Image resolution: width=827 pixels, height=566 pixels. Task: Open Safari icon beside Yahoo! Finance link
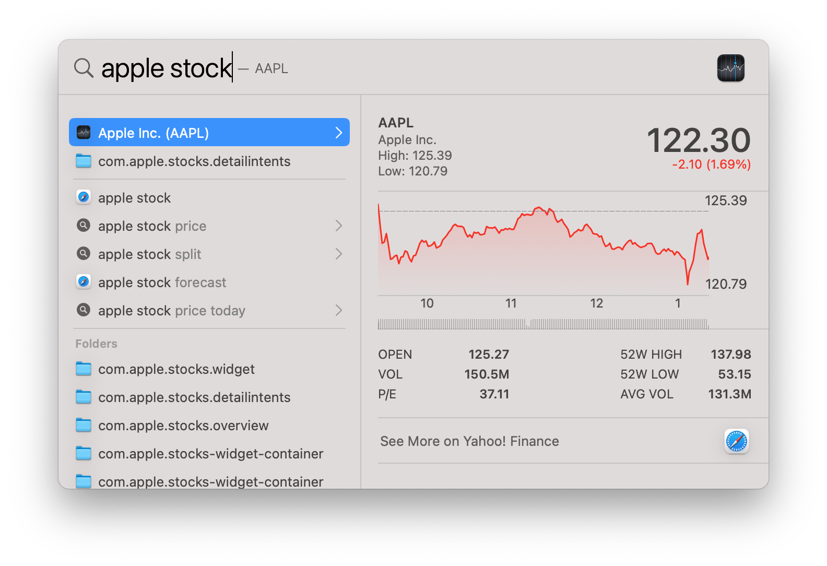pos(736,441)
